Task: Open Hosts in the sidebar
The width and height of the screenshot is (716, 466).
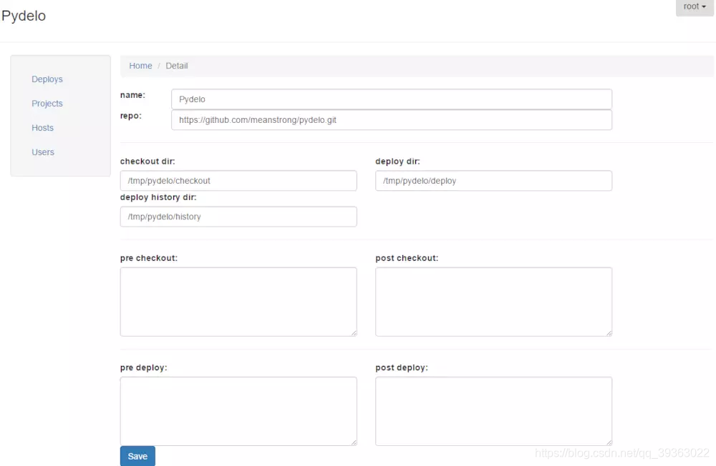Action: (42, 128)
